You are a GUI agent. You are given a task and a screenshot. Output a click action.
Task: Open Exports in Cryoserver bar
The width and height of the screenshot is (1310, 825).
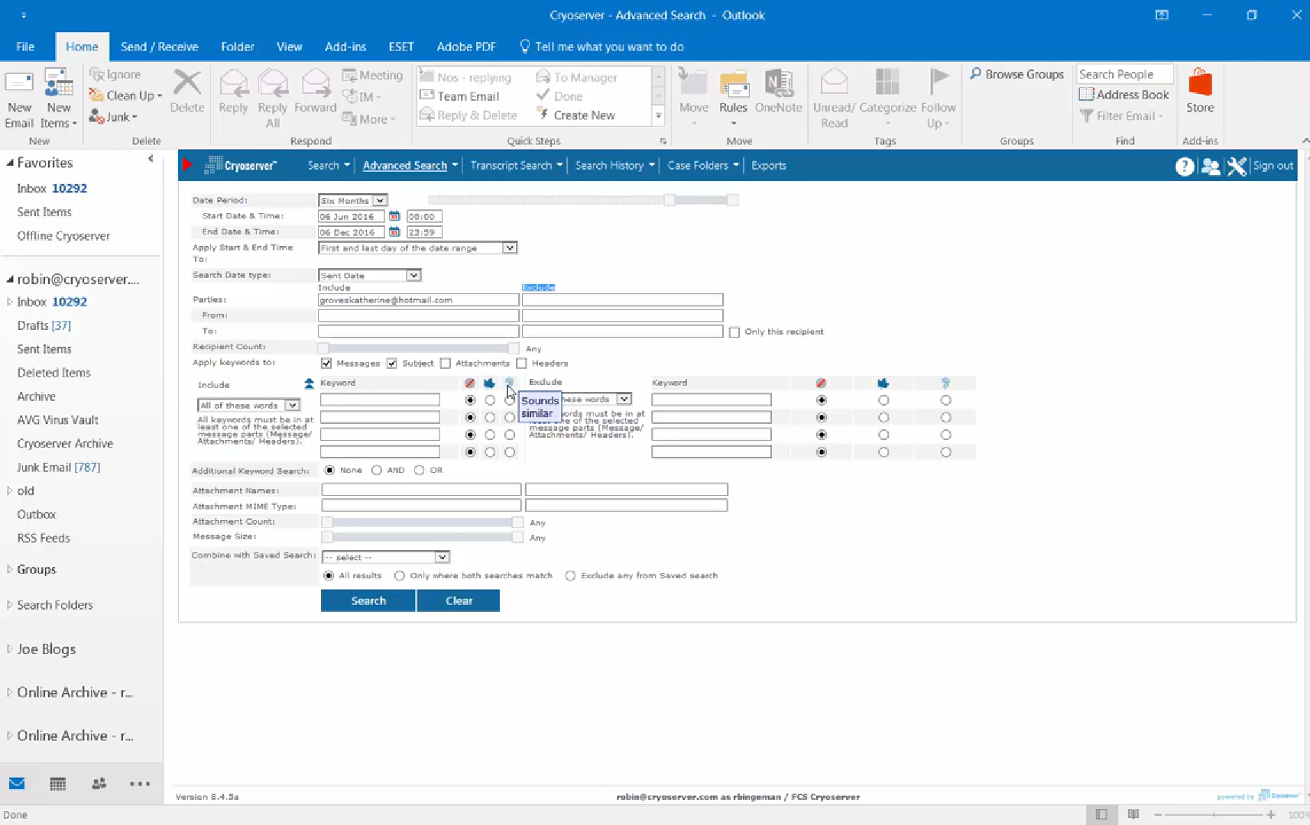768,166
